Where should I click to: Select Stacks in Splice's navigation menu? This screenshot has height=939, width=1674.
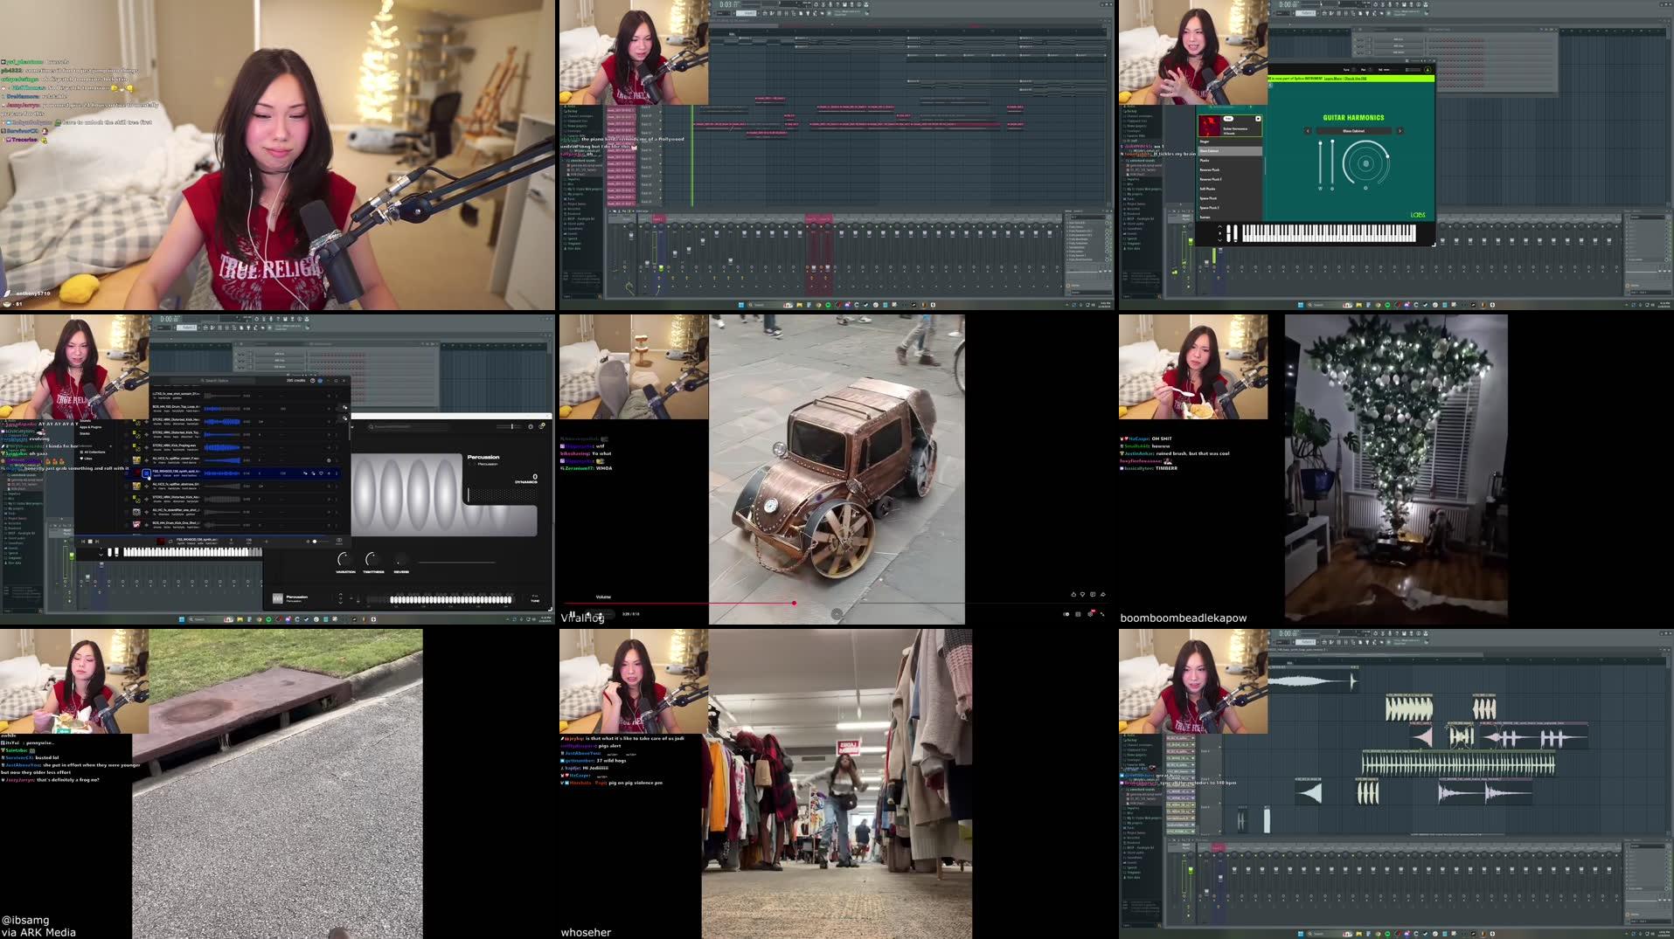point(85,433)
